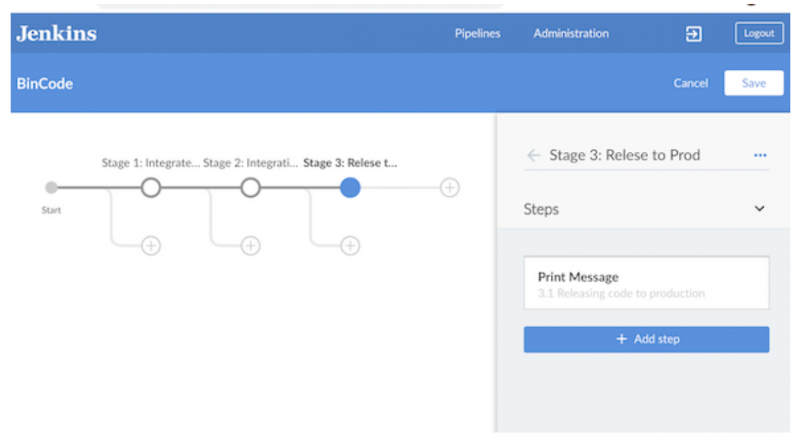
Task: Open the Administration menu
Action: click(x=570, y=33)
